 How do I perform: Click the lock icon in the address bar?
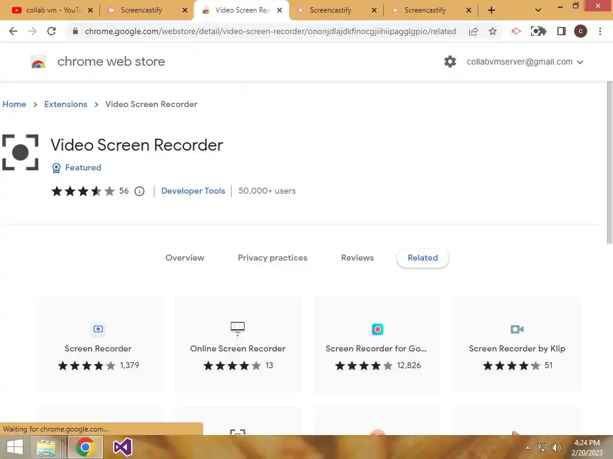point(75,31)
